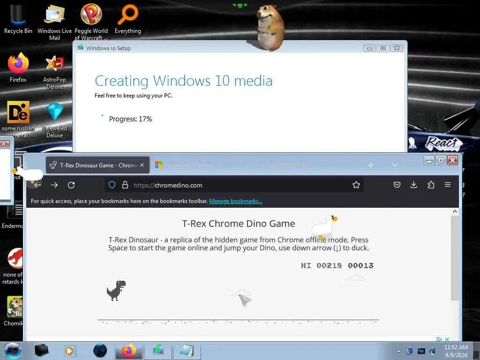This screenshot has width=480, height=360.
Task: Open Windows 10 Setup taskbar button
Action: (x=158, y=351)
